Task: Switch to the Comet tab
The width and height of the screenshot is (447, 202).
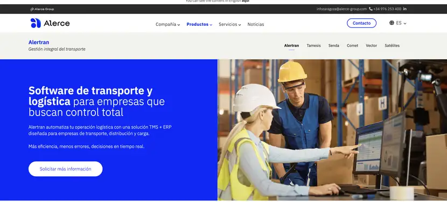Action: coord(352,46)
